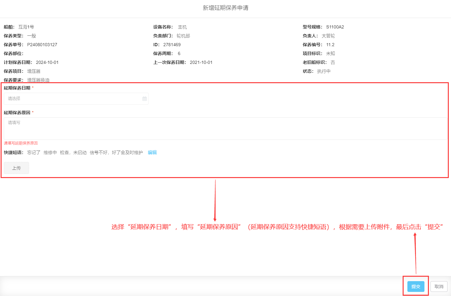Select the status text 执行中
This screenshot has height=296, width=451.
324,71
